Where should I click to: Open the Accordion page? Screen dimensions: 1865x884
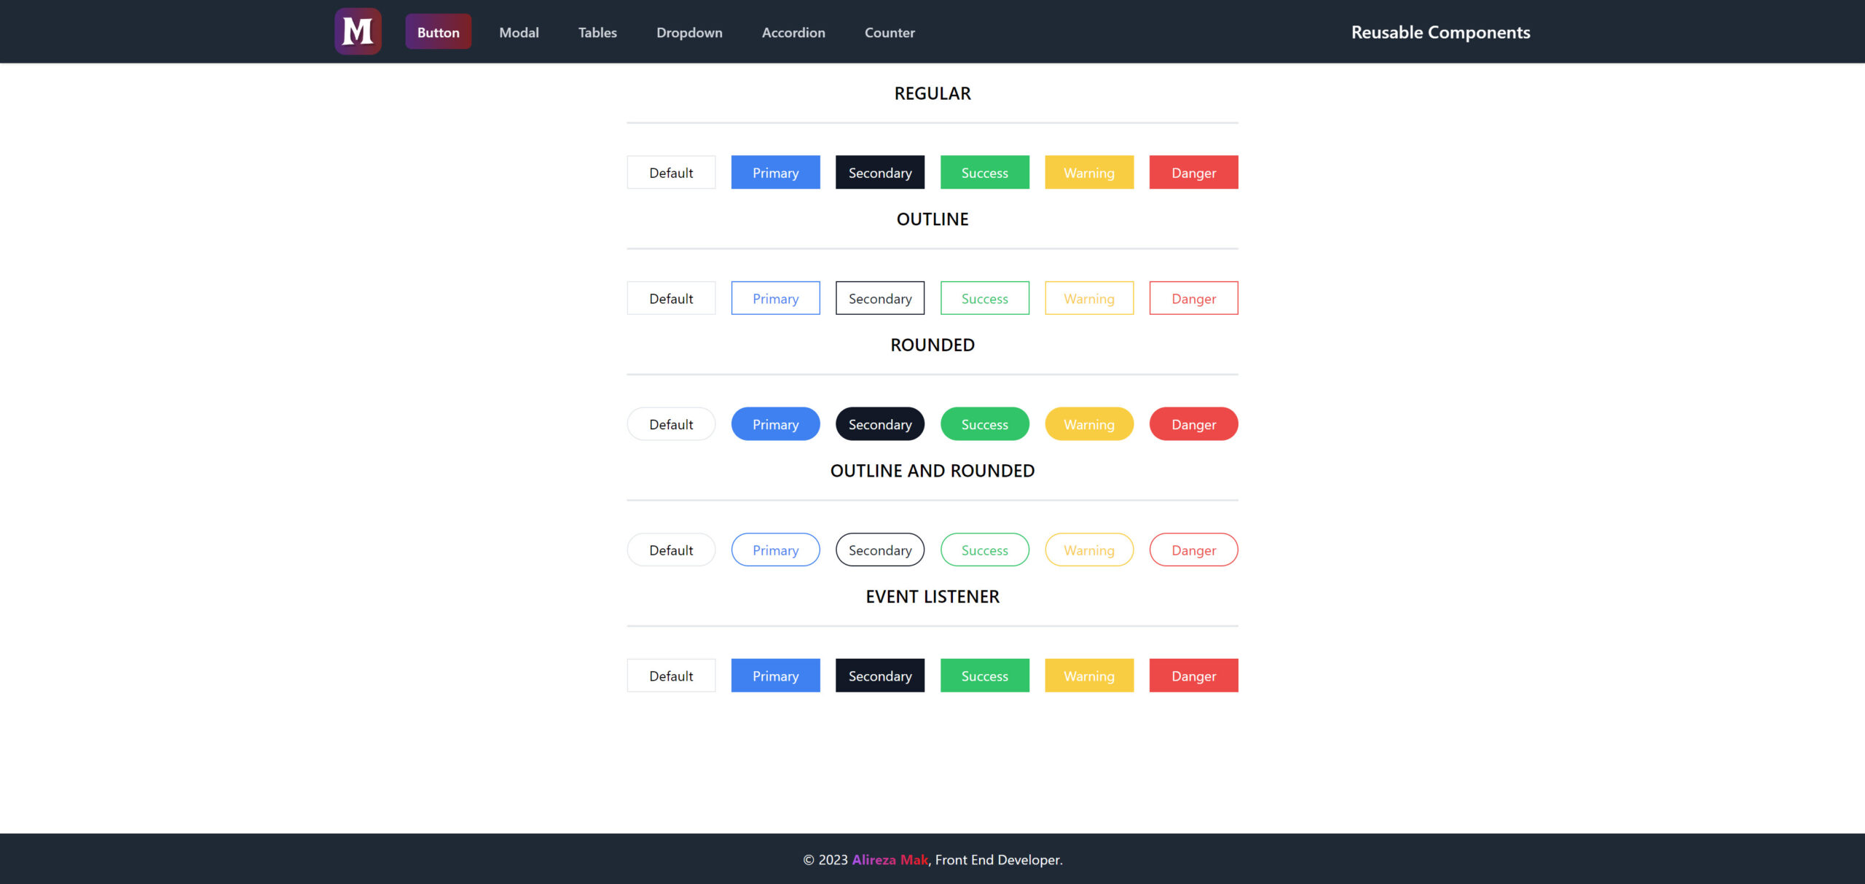tap(793, 32)
